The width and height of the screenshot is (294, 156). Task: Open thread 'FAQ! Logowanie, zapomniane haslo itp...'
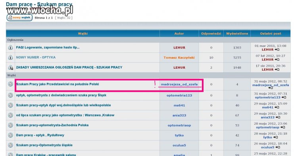pyautogui.click(x=48, y=48)
